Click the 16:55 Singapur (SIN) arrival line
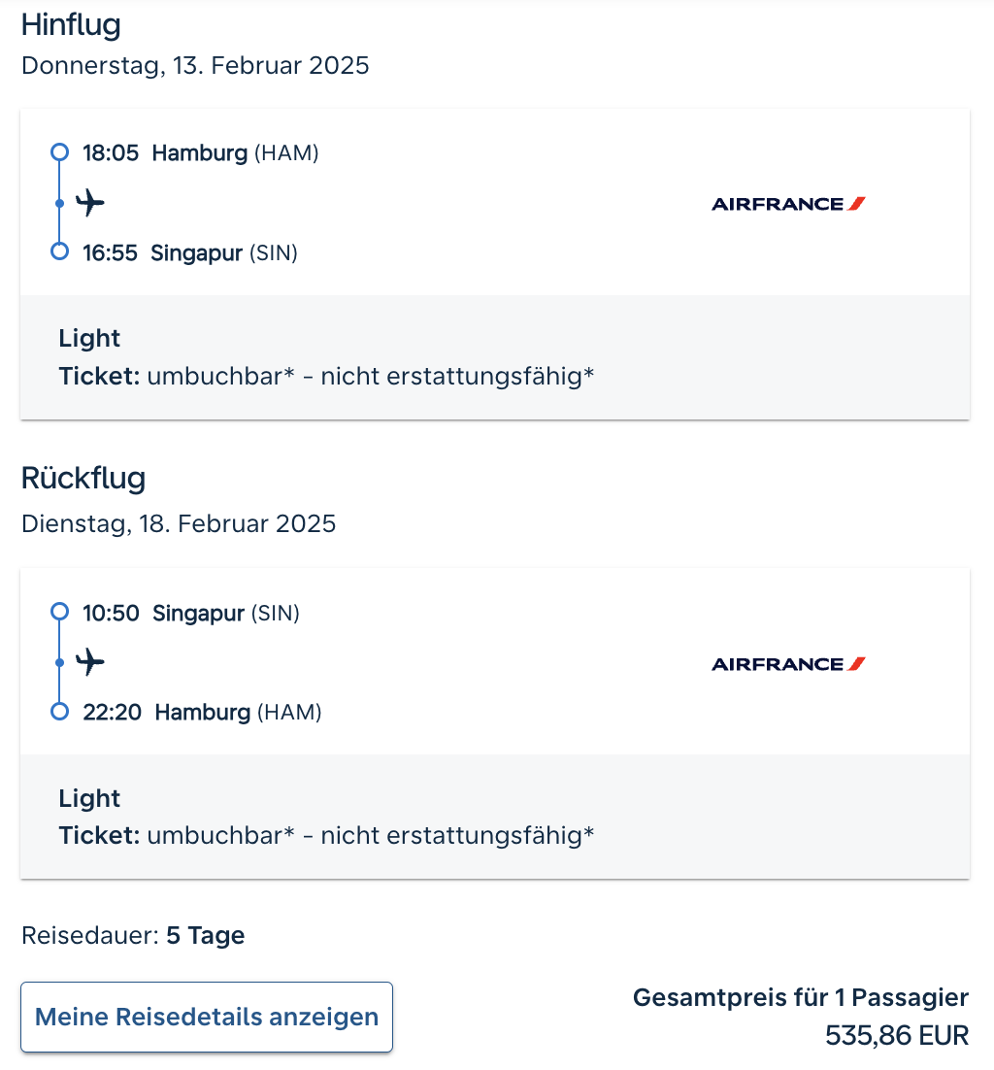The image size is (994, 1070). [189, 253]
